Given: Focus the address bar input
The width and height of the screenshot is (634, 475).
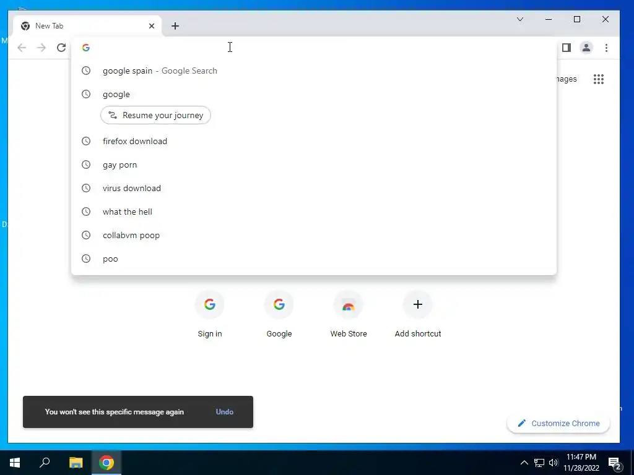Looking at the screenshot, I should [x=315, y=48].
